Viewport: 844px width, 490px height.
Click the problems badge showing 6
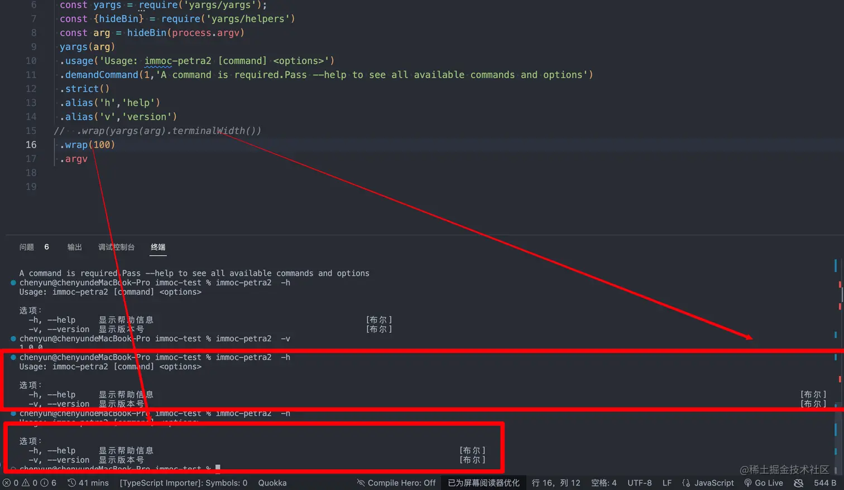coord(47,247)
